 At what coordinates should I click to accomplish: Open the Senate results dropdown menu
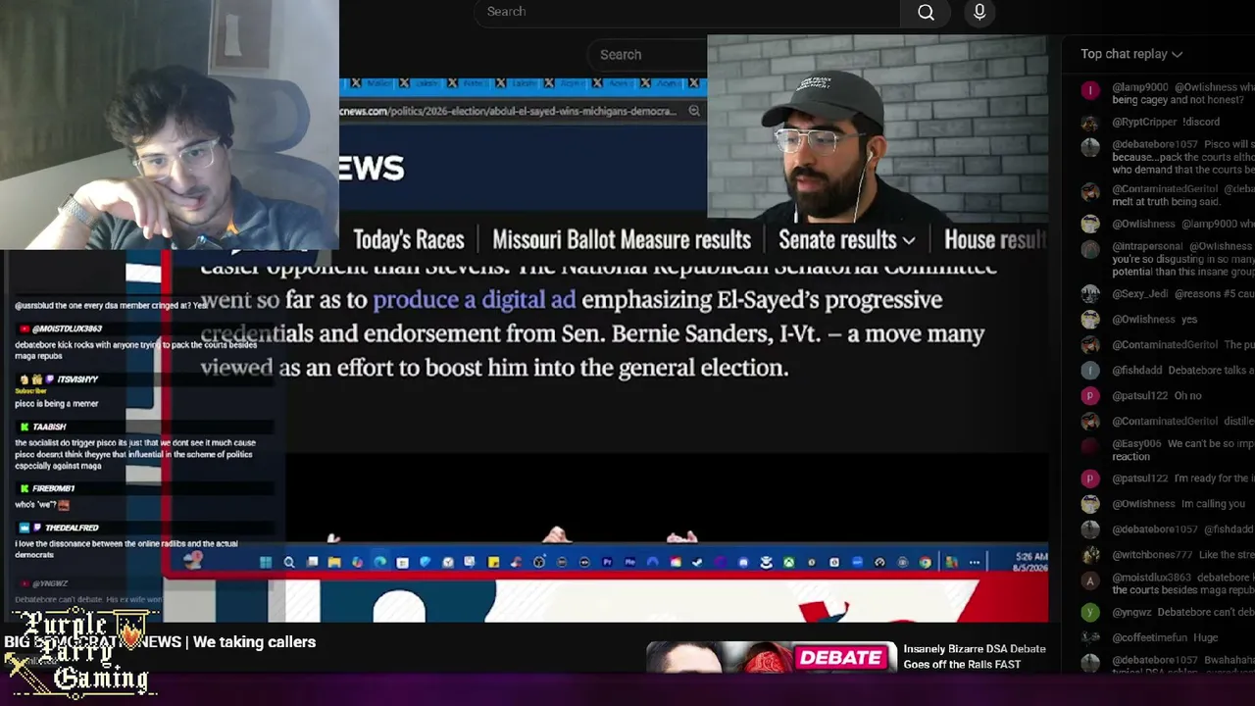846,240
